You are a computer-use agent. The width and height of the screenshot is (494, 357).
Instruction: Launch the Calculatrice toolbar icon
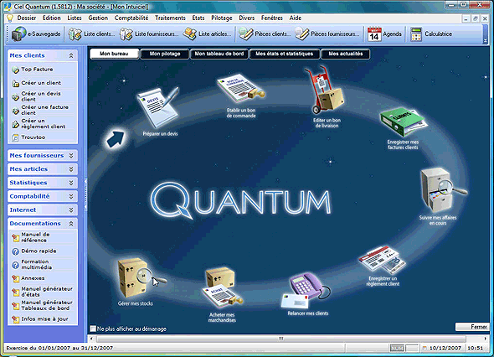click(416, 34)
